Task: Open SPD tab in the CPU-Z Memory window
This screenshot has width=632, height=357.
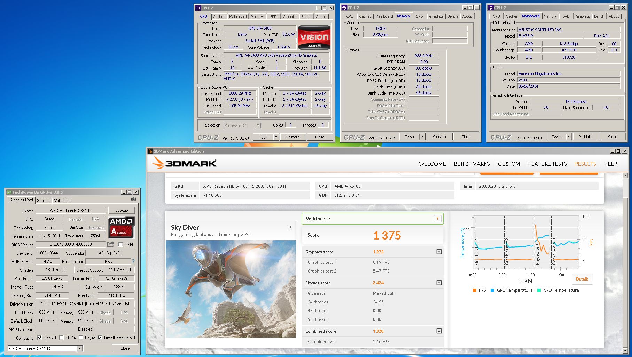Action: coord(420,16)
